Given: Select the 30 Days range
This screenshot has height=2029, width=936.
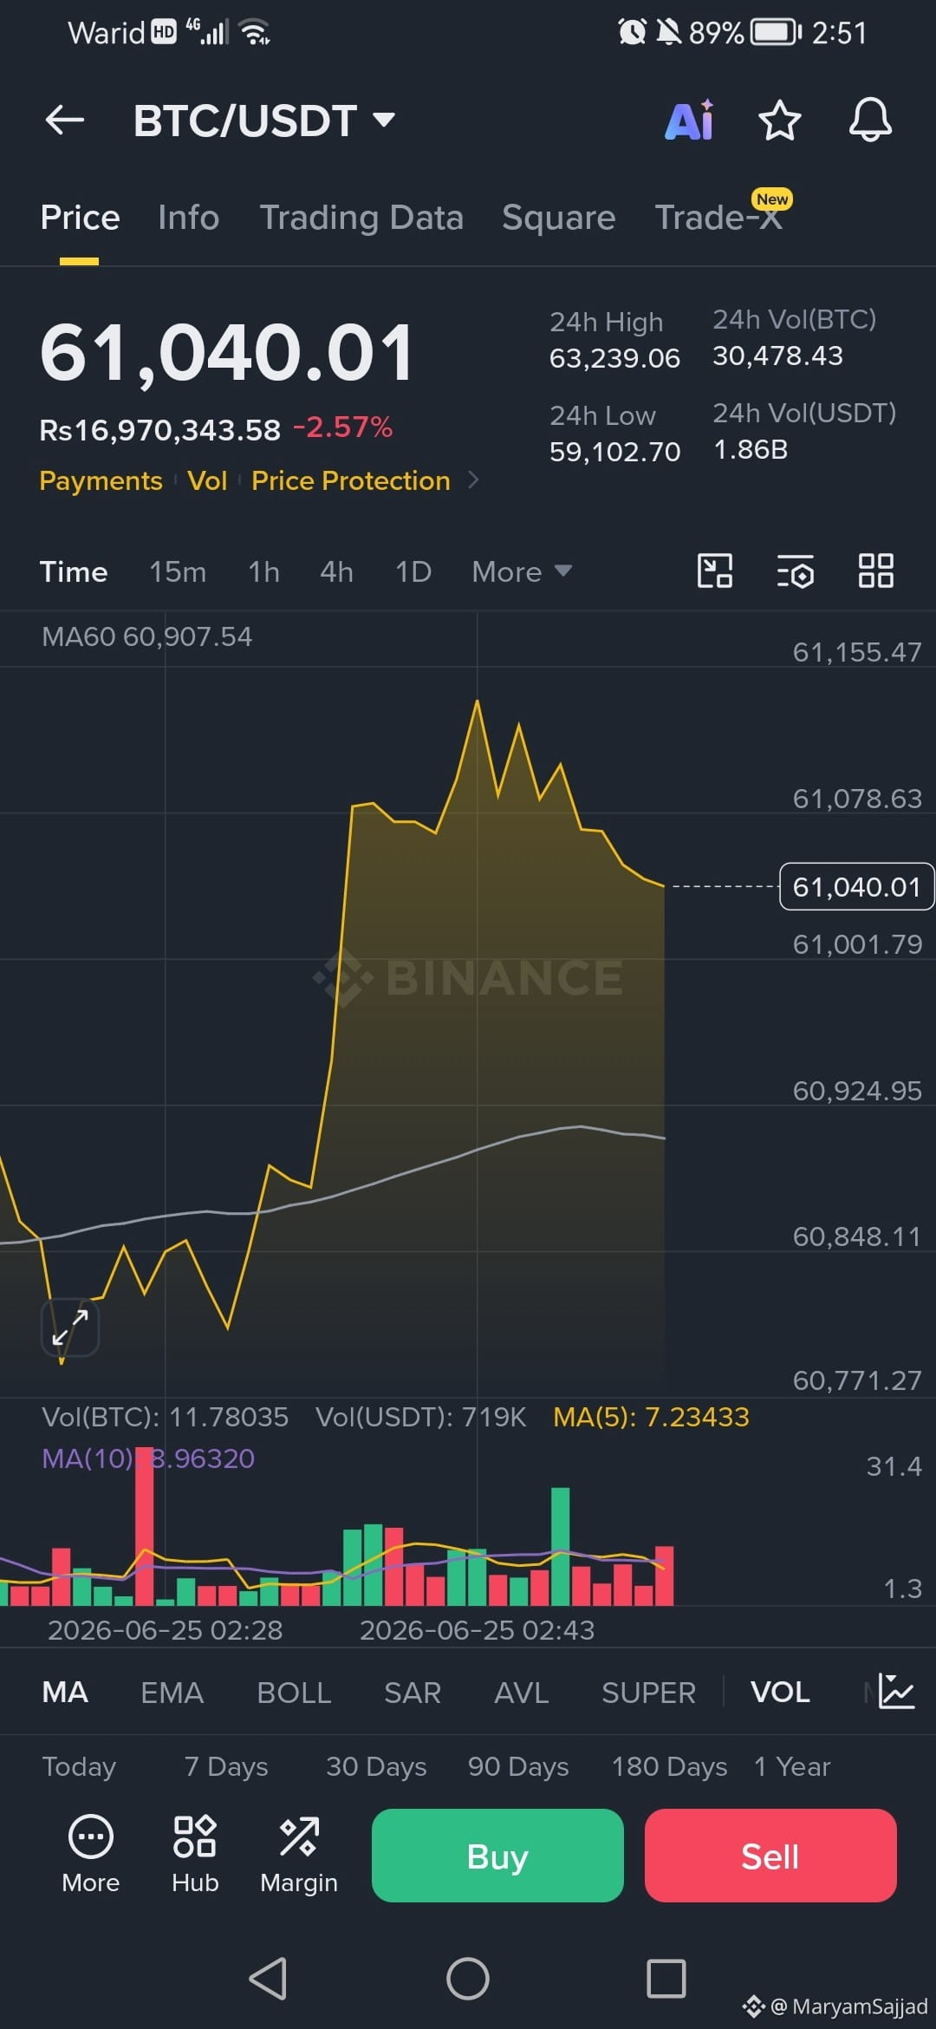Looking at the screenshot, I should click(376, 1766).
